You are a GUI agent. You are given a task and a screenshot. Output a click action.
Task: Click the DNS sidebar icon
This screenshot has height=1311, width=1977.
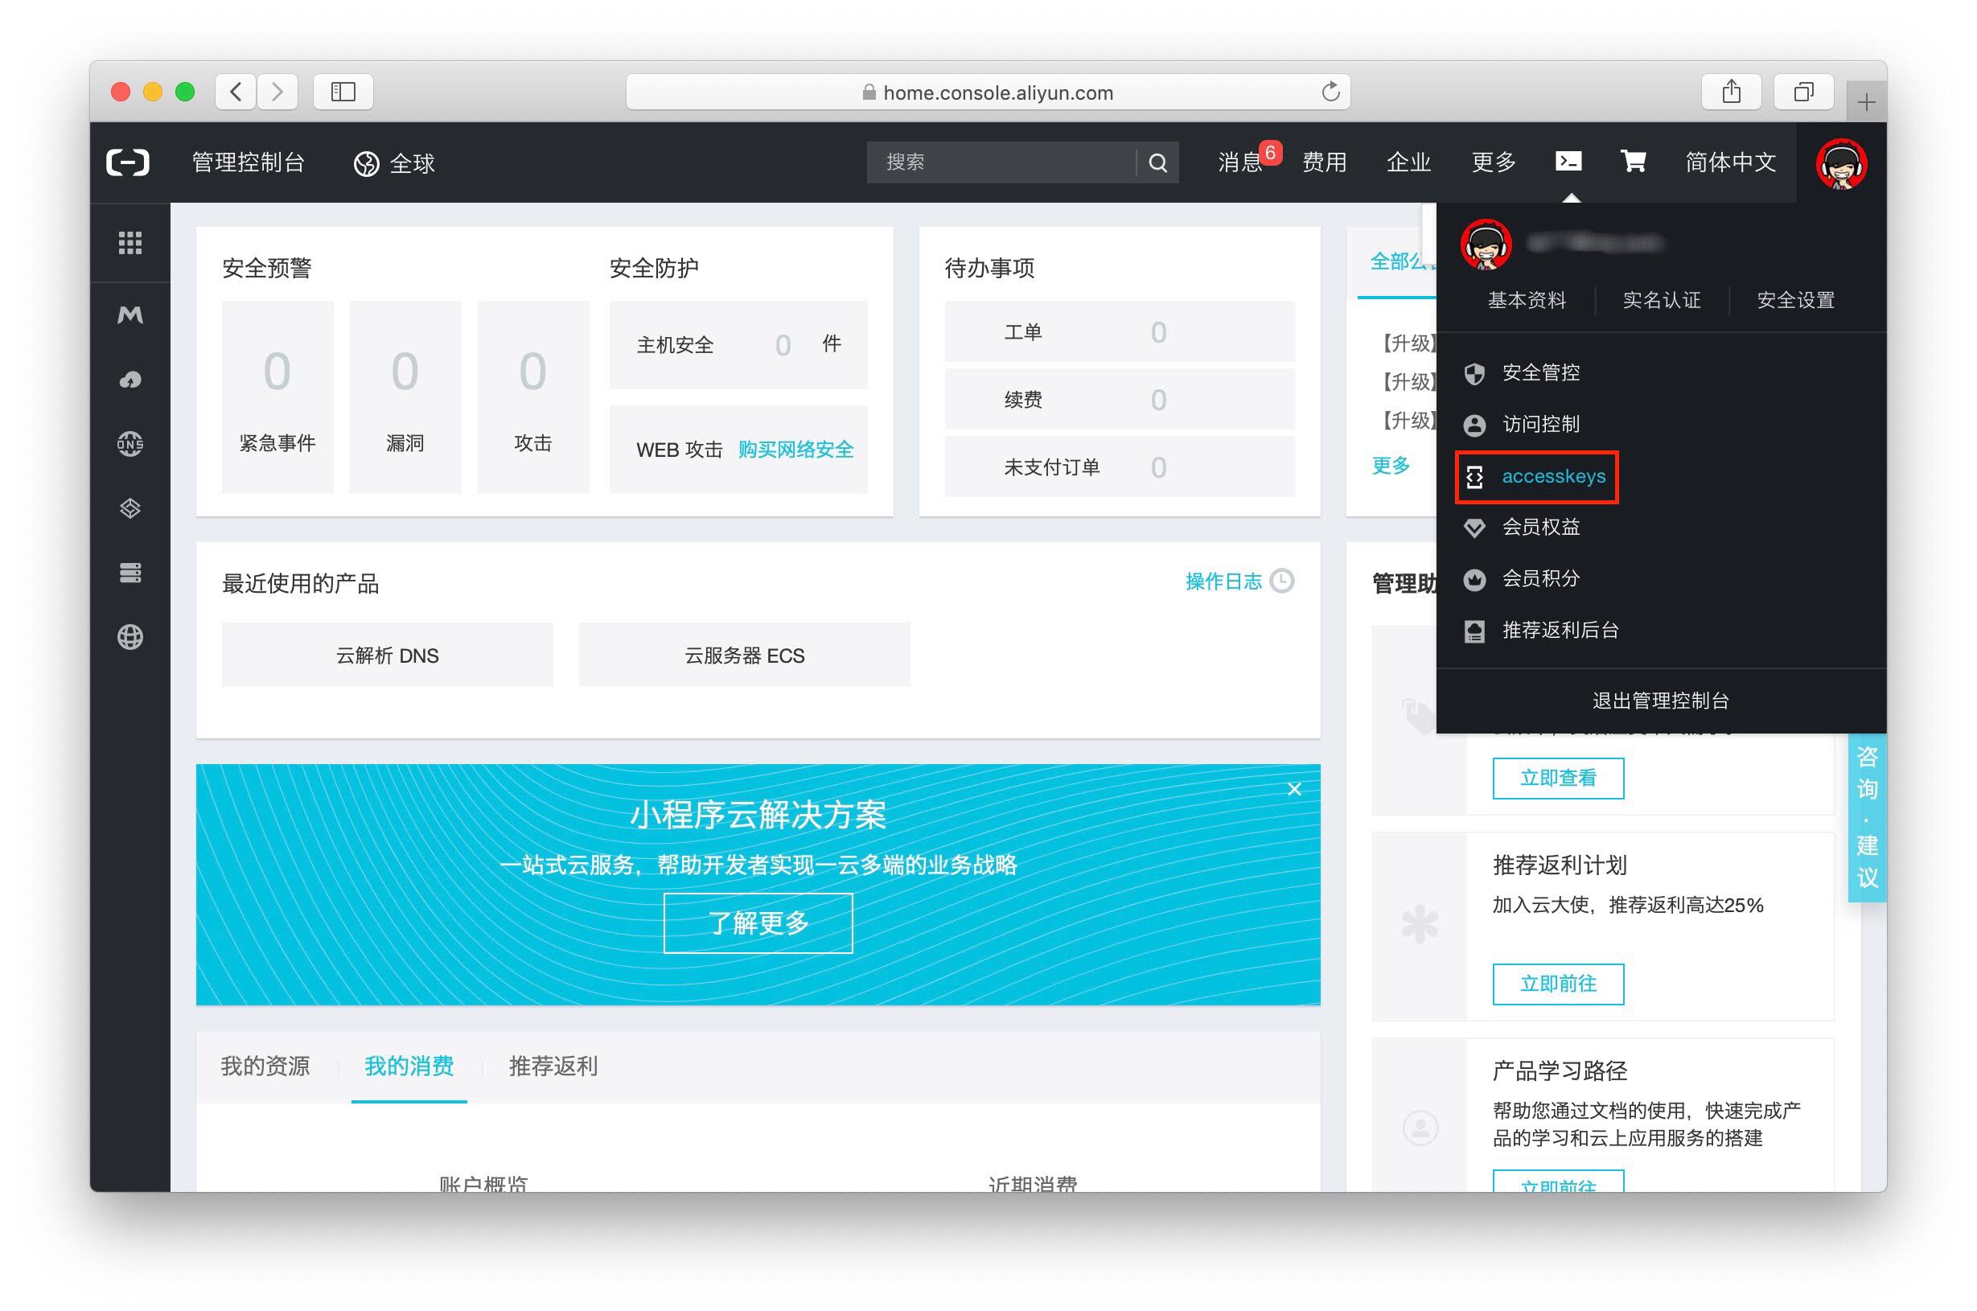tap(129, 443)
